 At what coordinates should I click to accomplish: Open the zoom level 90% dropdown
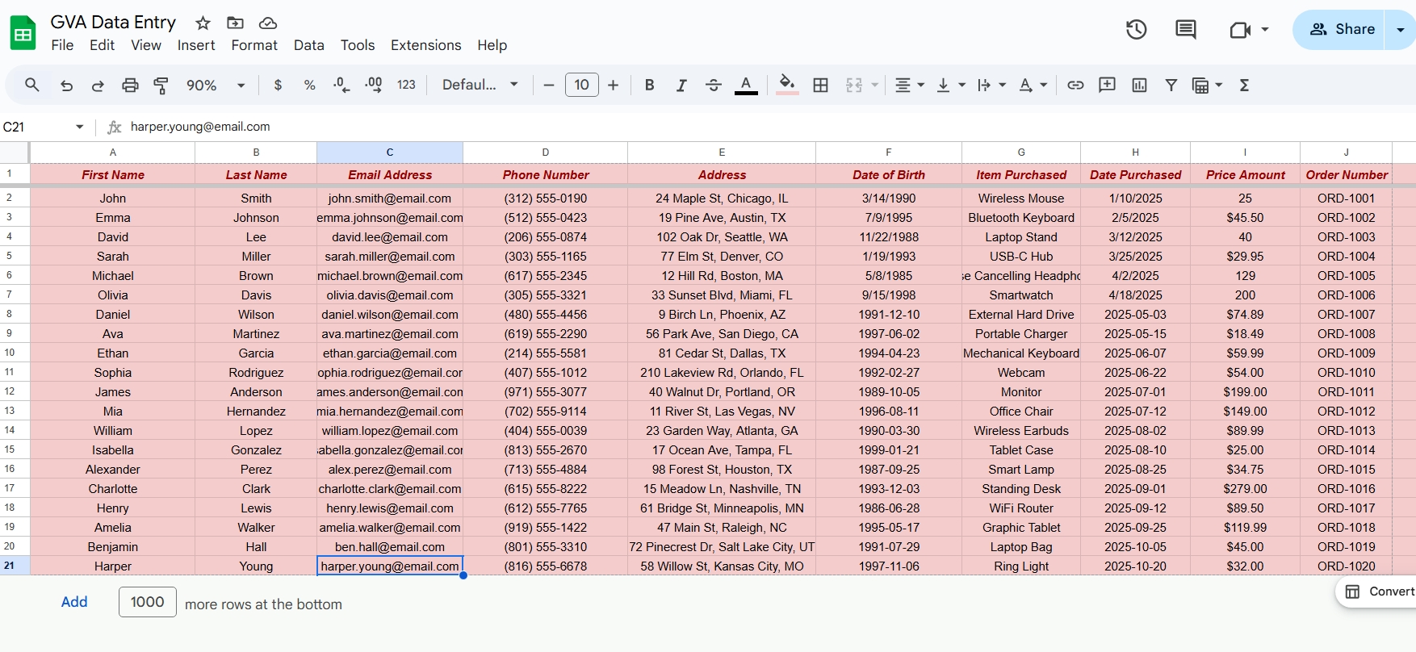click(215, 86)
